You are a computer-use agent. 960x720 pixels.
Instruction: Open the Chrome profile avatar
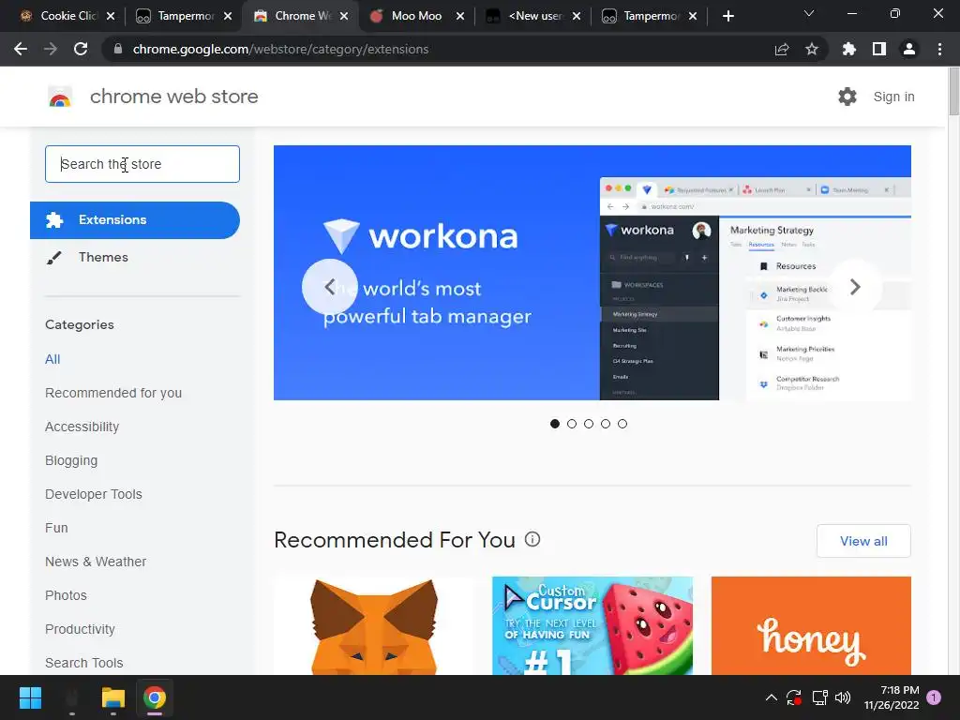click(x=909, y=49)
